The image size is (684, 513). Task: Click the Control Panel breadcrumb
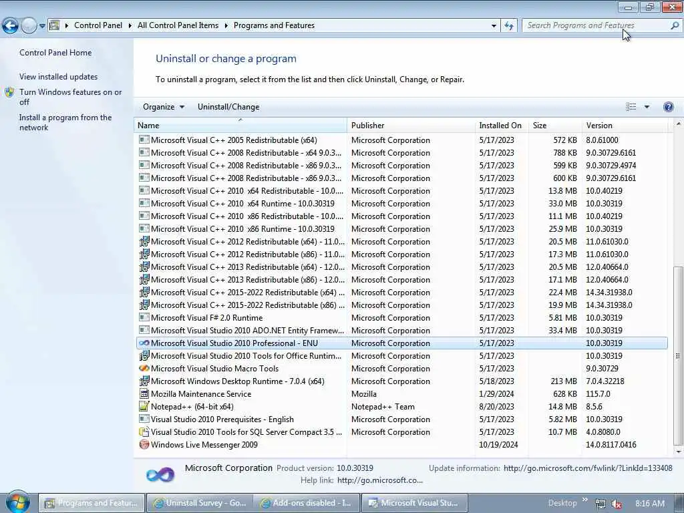[x=98, y=25]
